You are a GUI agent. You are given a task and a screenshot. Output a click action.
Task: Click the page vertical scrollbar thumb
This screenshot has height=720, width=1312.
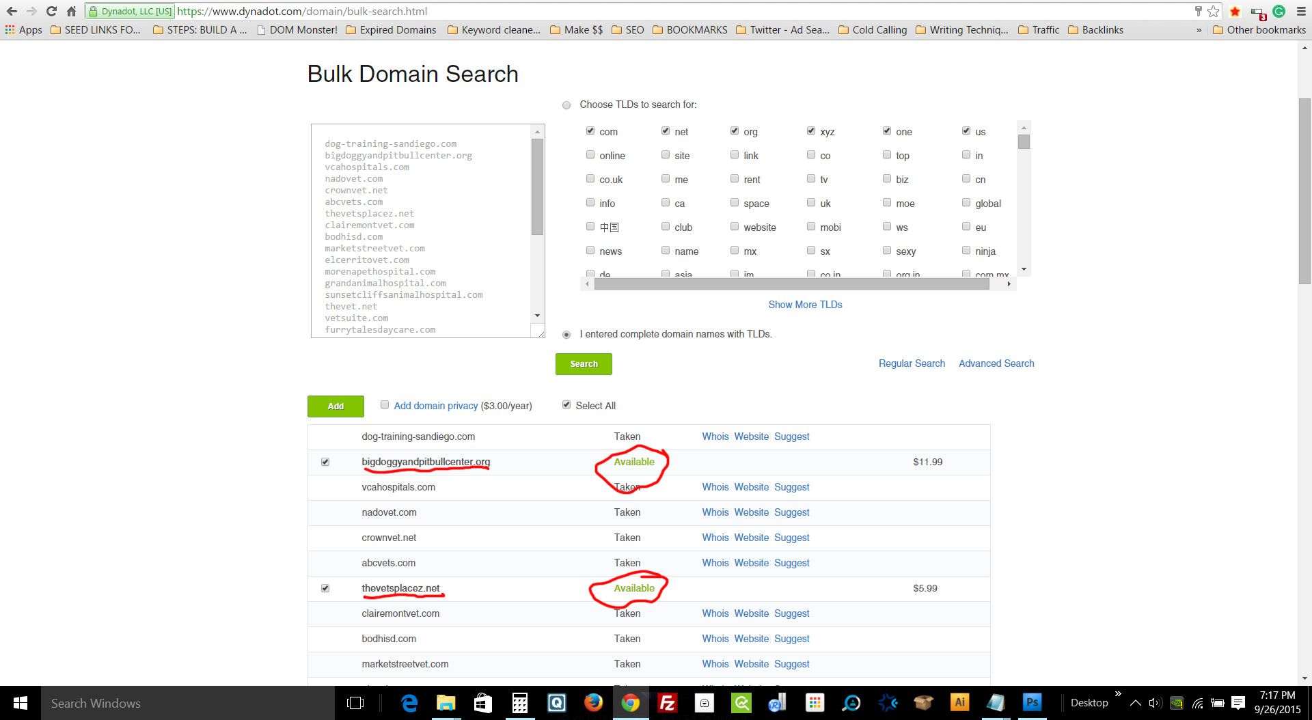point(1304,191)
